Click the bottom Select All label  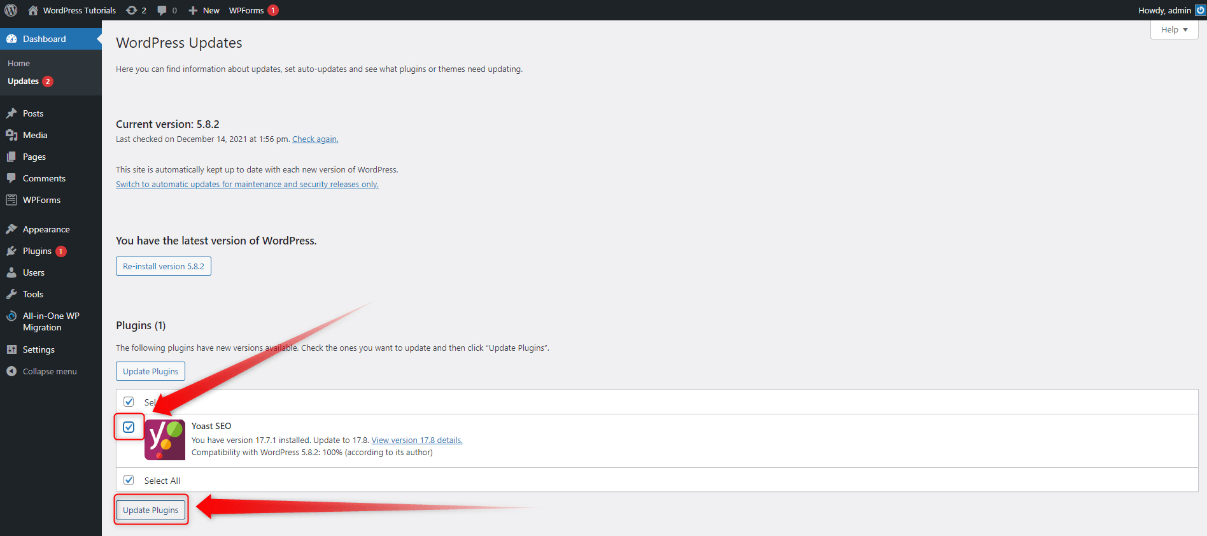pyautogui.click(x=162, y=481)
